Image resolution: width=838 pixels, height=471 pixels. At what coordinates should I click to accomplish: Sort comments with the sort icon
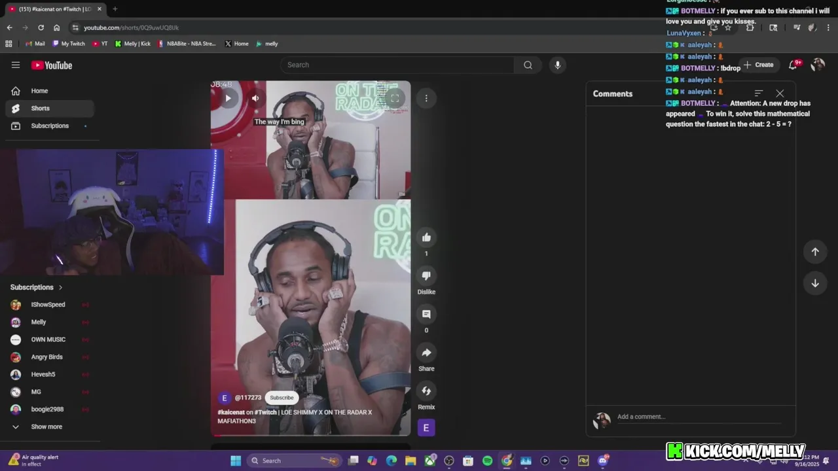(x=759, y=94)
